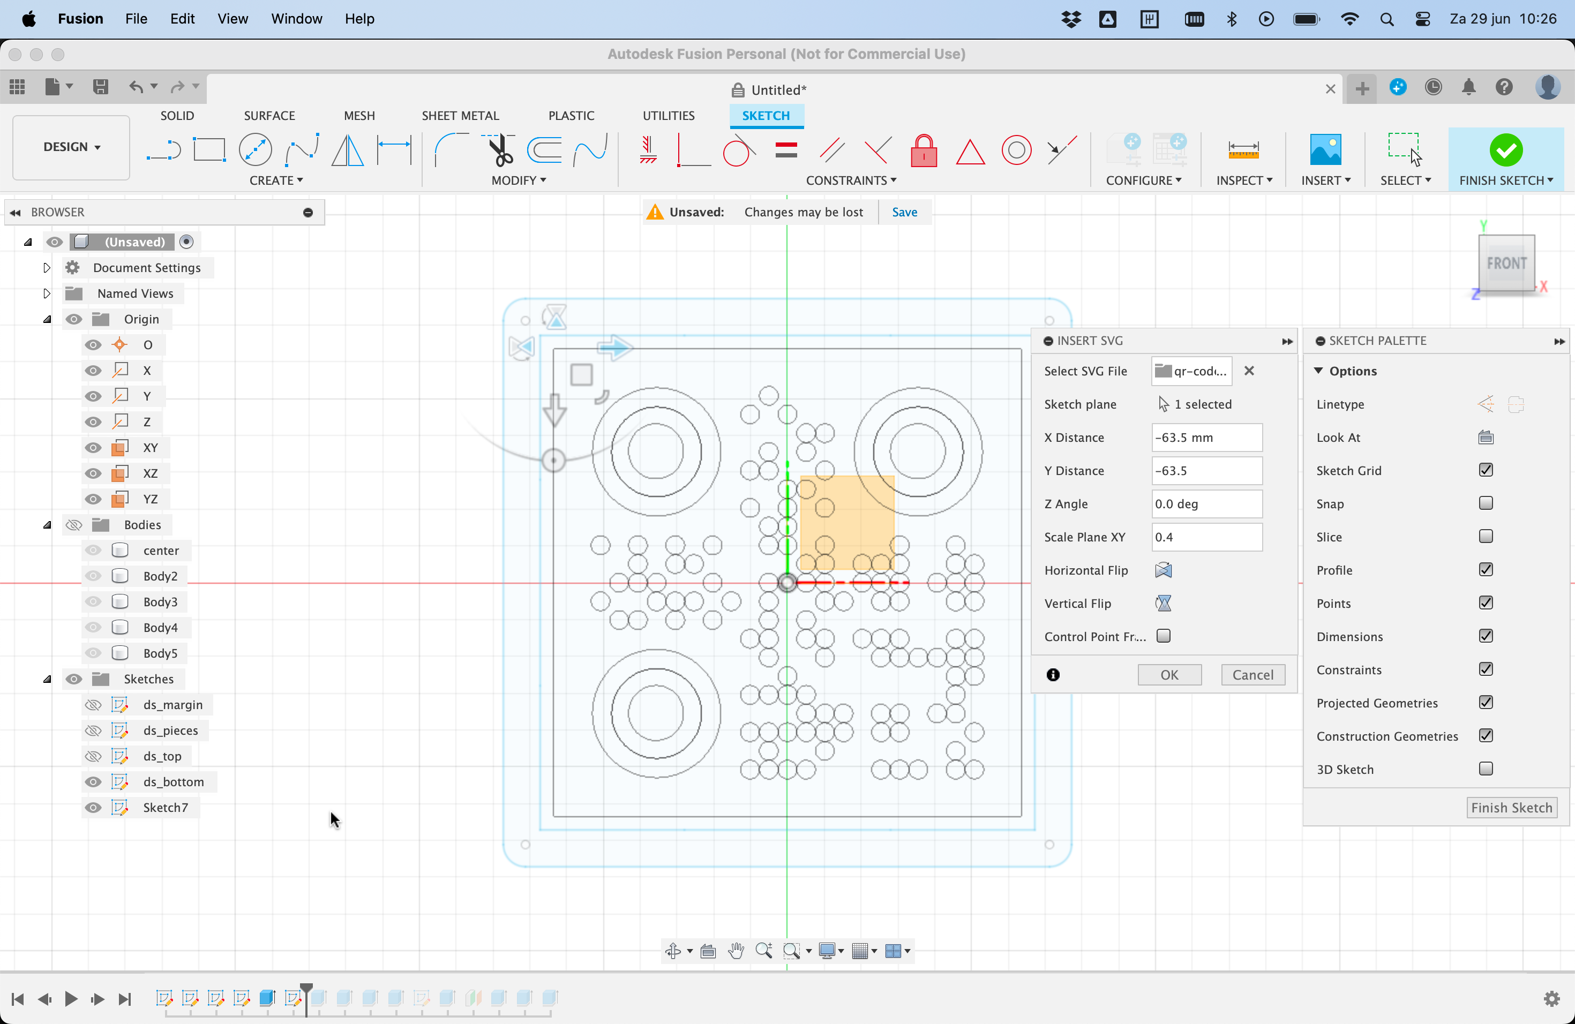This screenshot has width=1575, height=1024.
Task: Open the DESIGN workspace dropdown
Action: pos(71,147)
